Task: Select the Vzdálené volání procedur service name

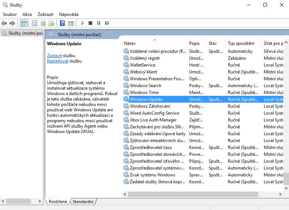Action: point(158,51)
